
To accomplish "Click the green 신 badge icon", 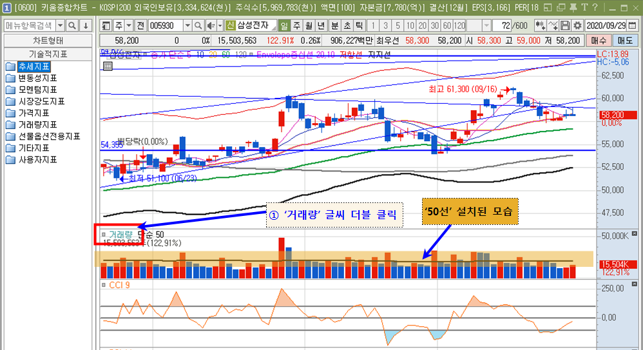I will point(230,26).
